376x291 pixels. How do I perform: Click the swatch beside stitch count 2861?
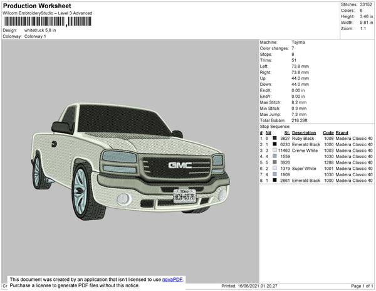(x=275, y=180)
